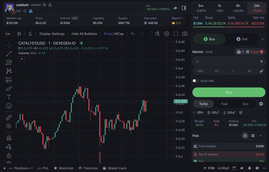This screenshot has height=172, width=269.
Task: Toggle lock all drawings padlock
Action: [9, 156]
